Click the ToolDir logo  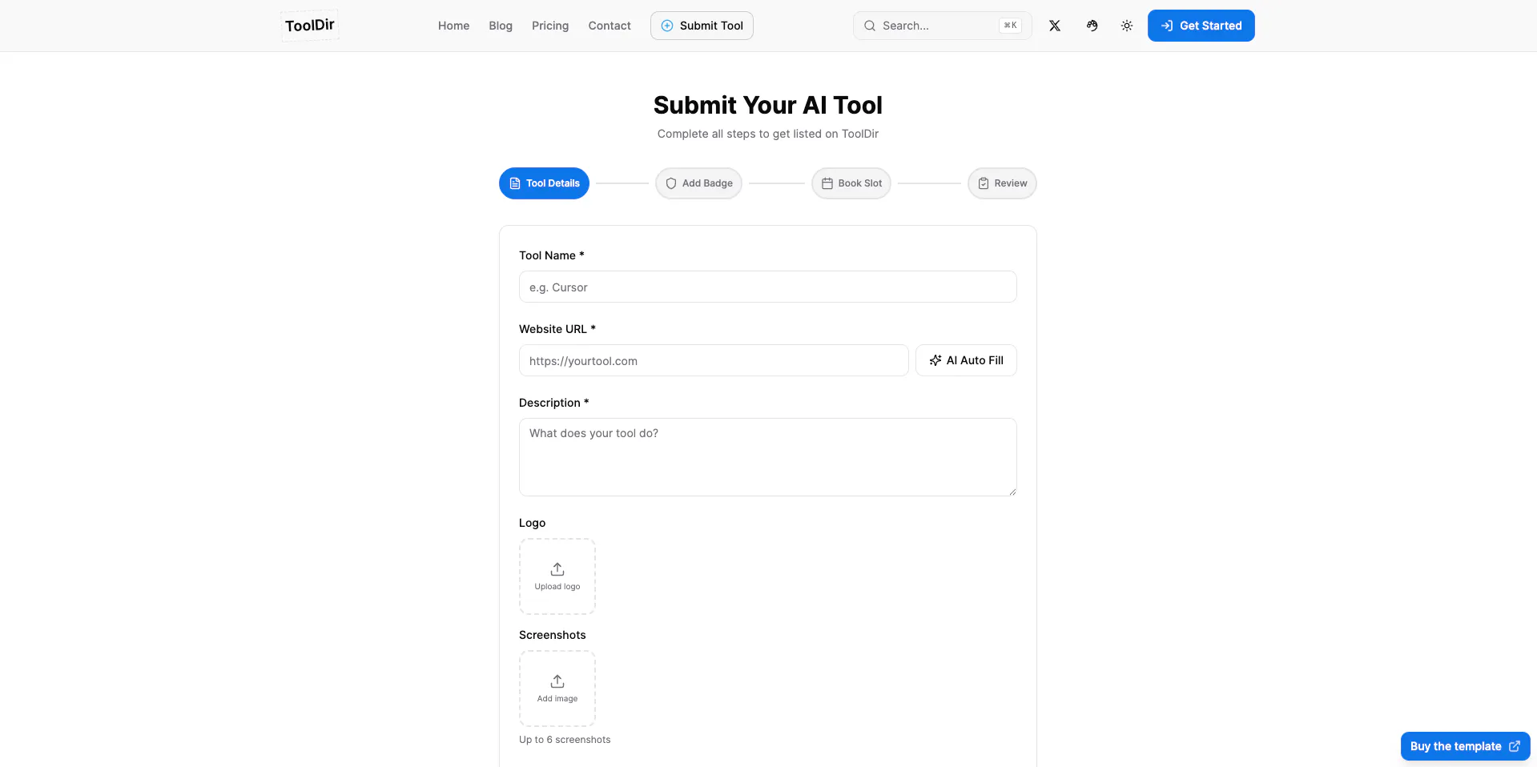[310, 26]
